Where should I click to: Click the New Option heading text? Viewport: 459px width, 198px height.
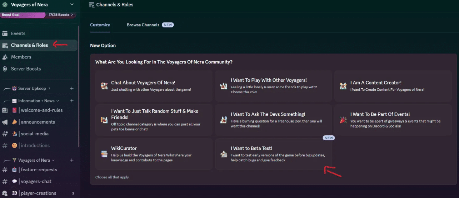click(x=103, y=46)
